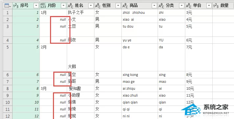Select the null 月份 cell in row 6
Viewport: 234px width, 119px height.
pos(53,75)
